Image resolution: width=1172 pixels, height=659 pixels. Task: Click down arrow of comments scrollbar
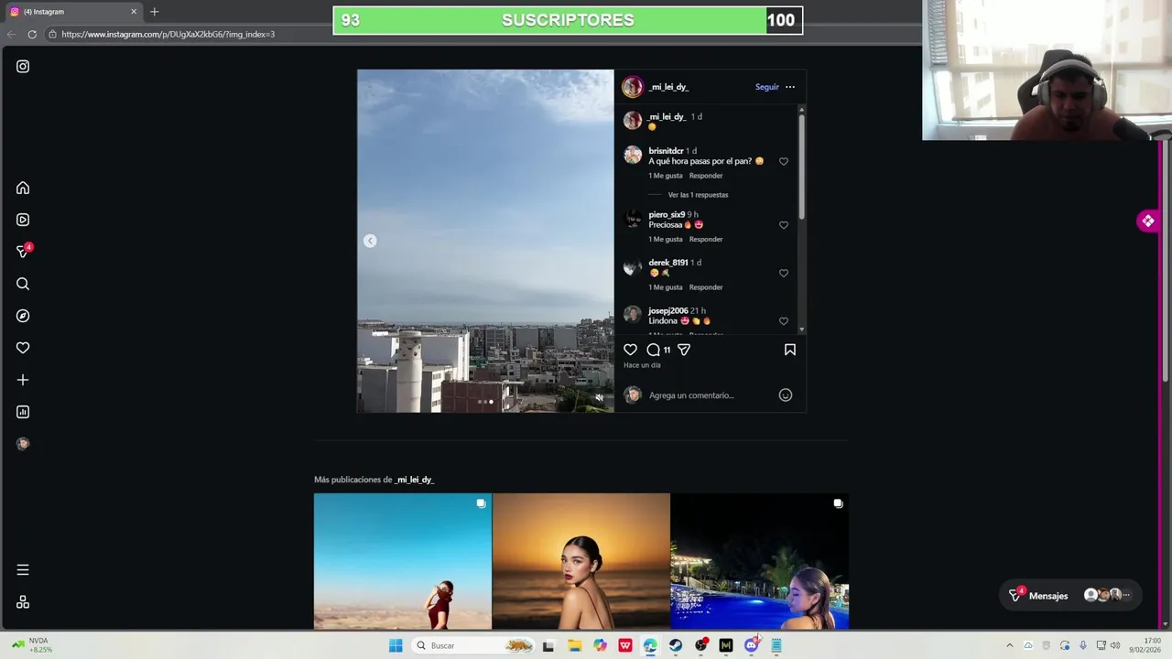(x=802, y=329)
